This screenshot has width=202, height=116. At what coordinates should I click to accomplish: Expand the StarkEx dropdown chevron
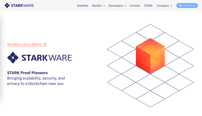[x=104, y=6]
